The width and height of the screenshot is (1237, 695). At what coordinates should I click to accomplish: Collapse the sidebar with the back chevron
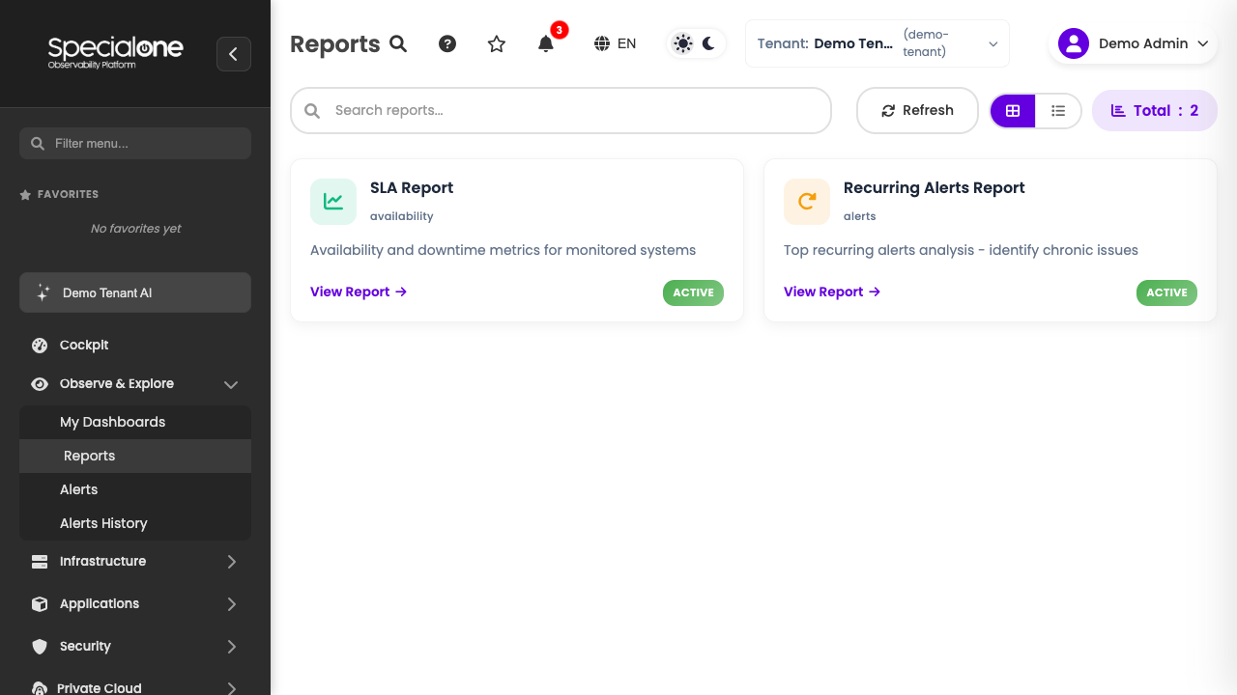(234, 54)
